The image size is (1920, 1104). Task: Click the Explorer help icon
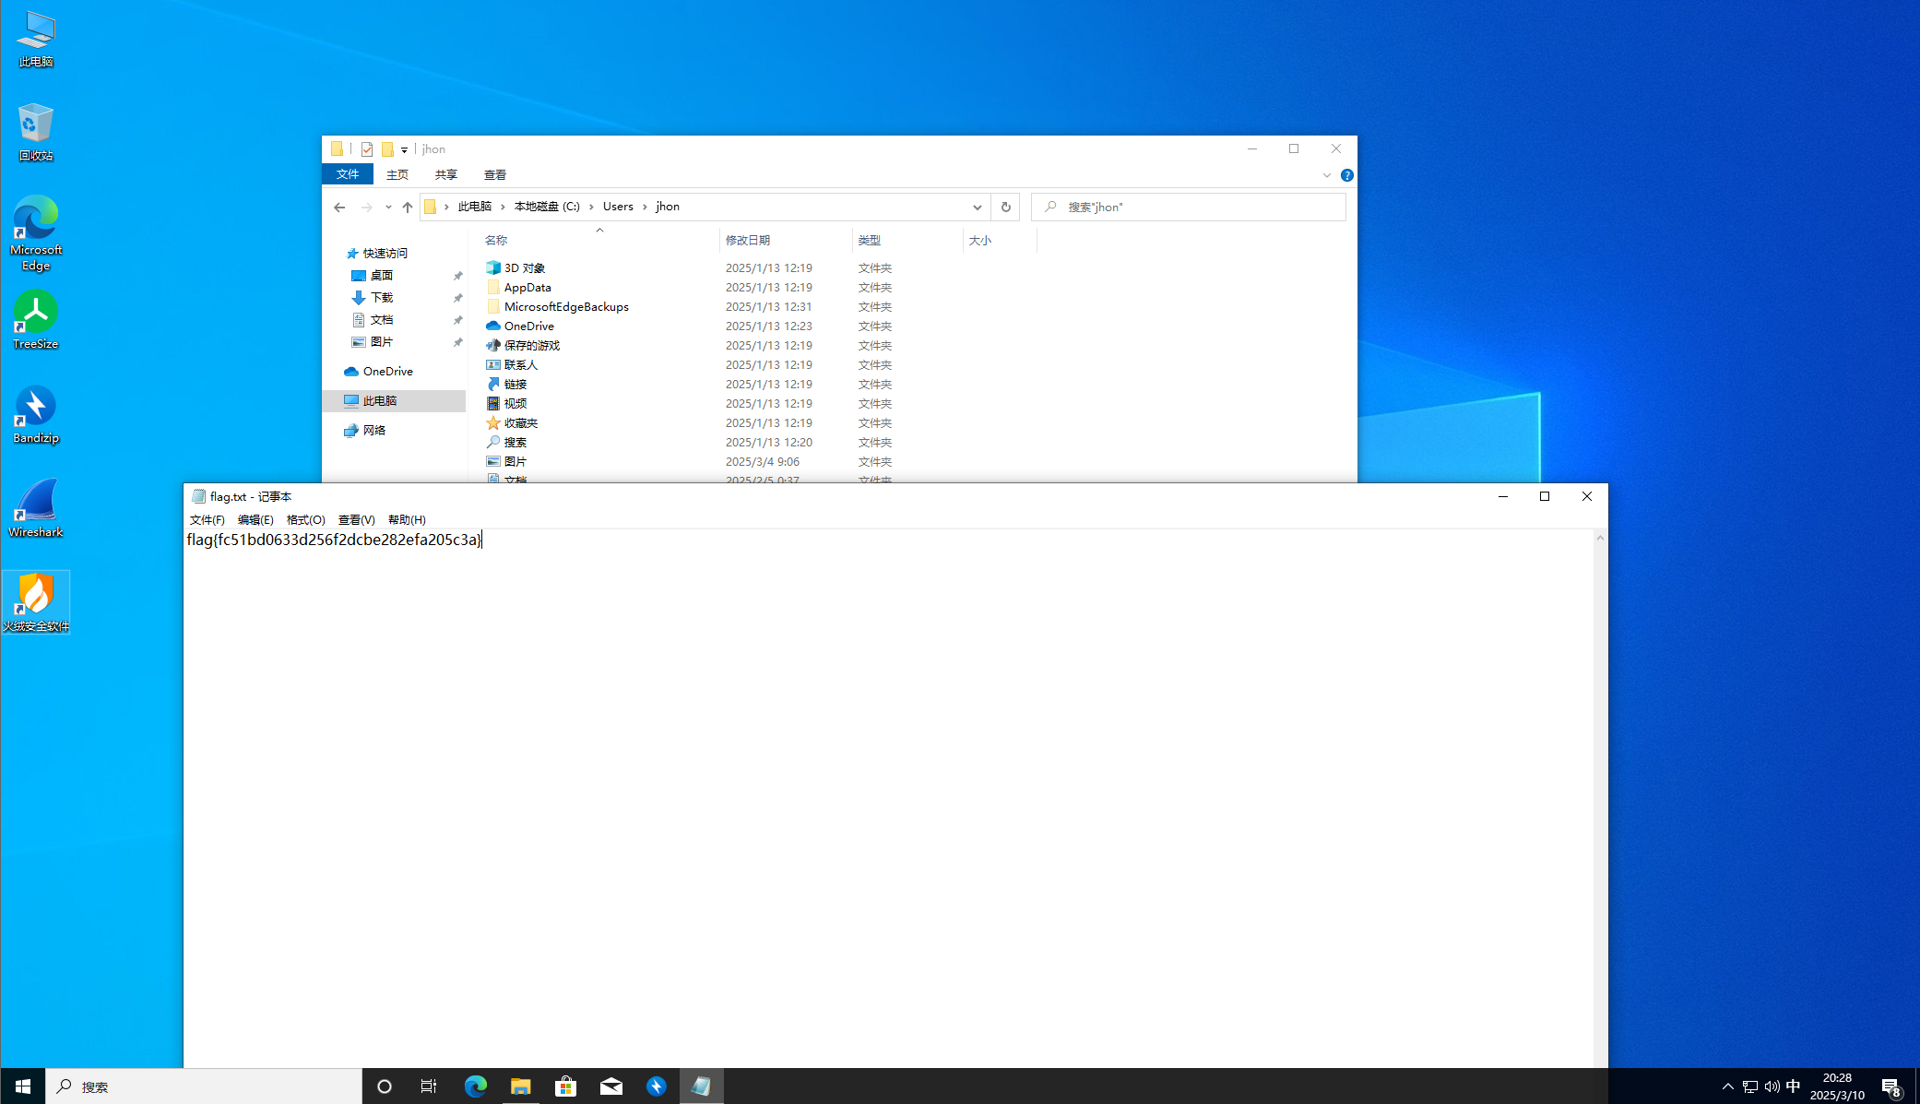click(1346, 175)
